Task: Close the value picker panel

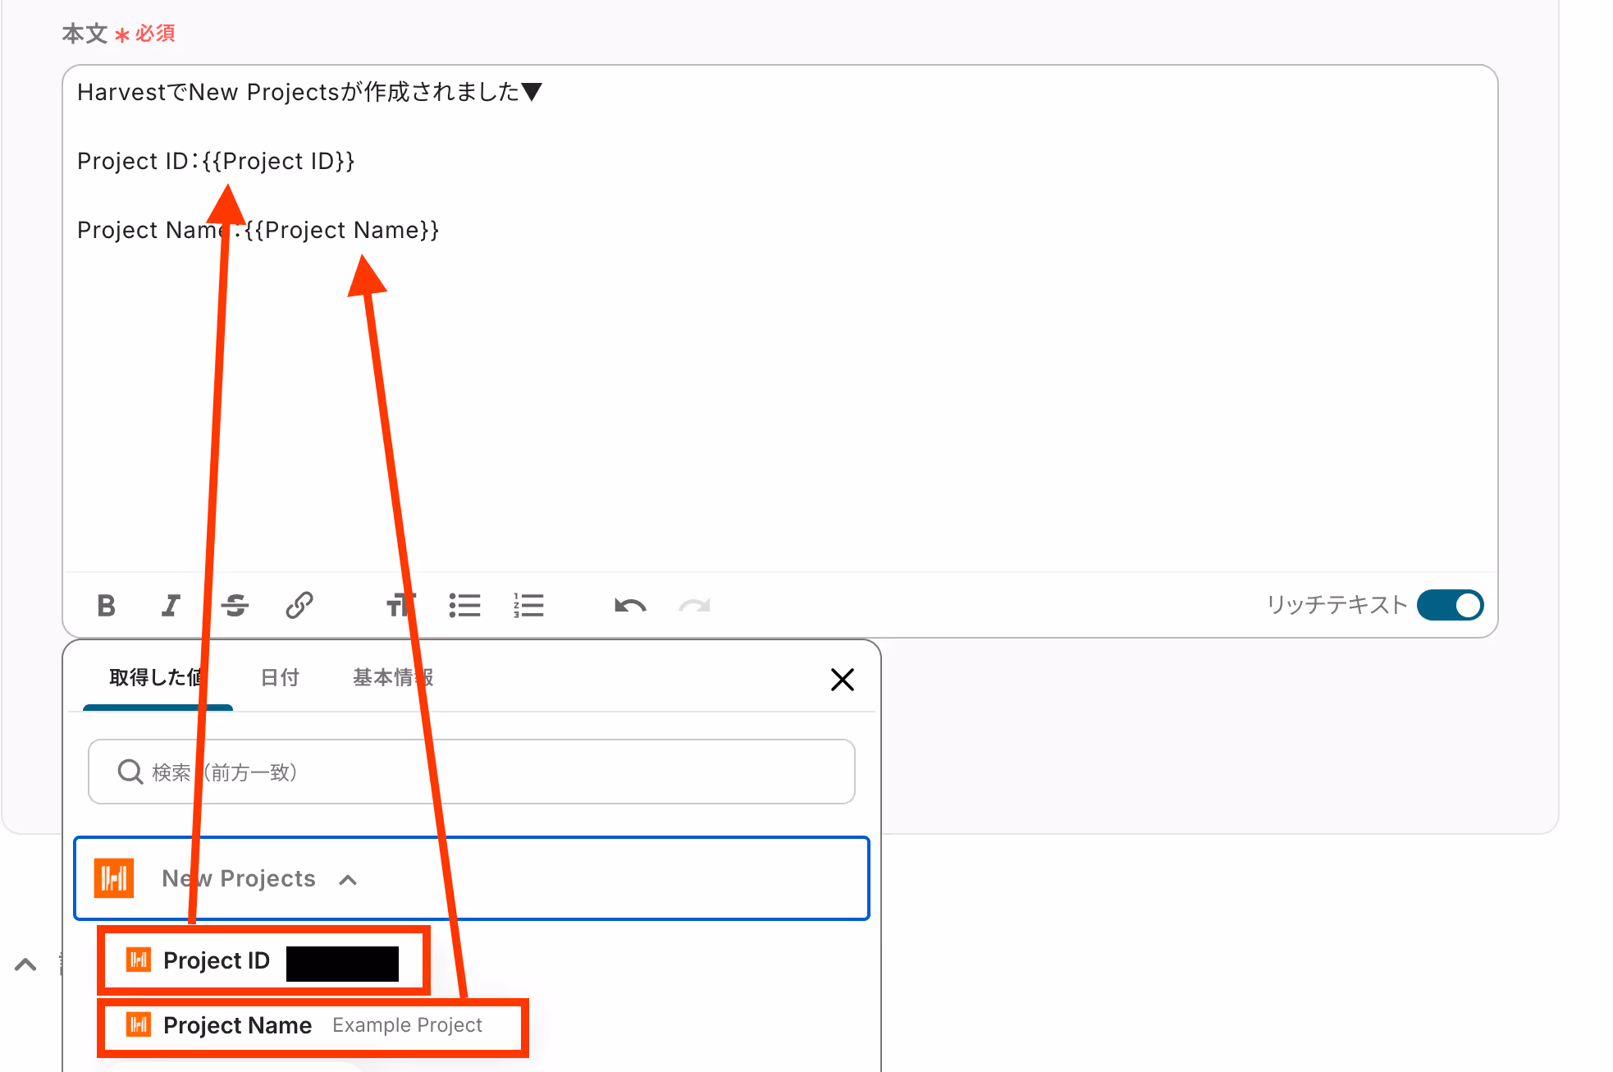Action: click(843, 680)
